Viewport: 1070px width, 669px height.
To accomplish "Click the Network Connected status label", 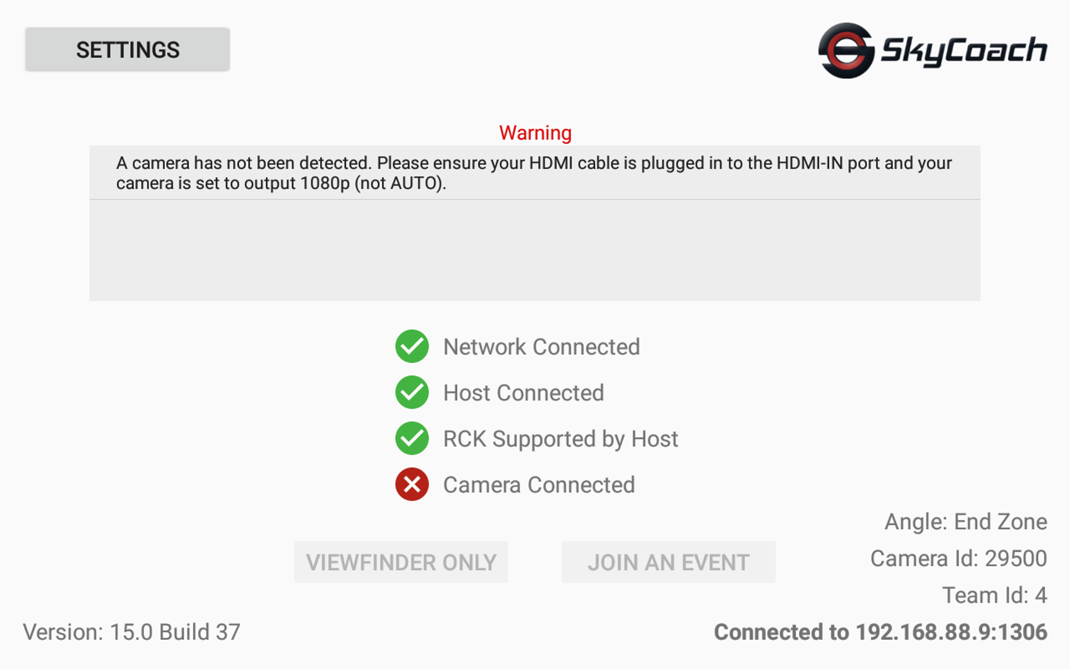I will pos(541,347).
